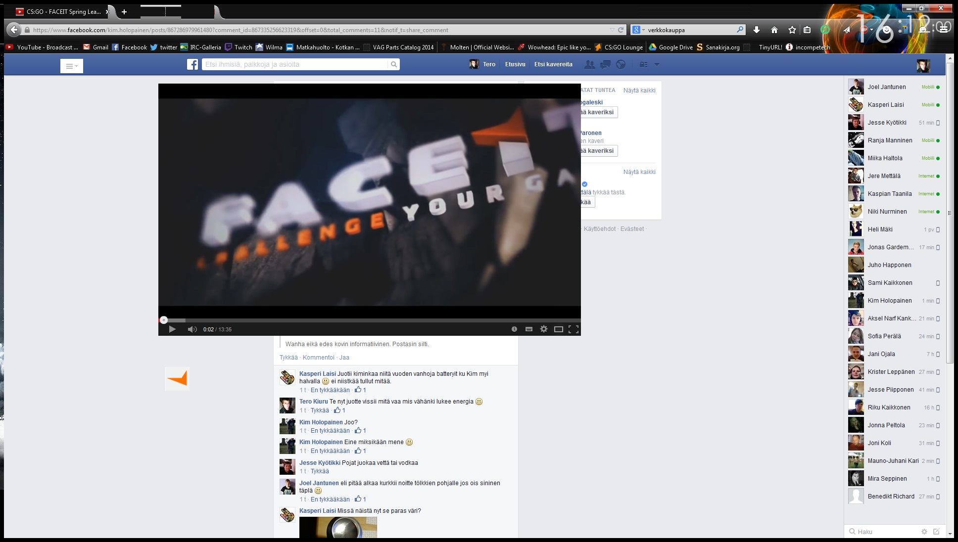Image resolution: width=958 pixels, height=542 pixels.
Task: Seek along the video progress bar
Action: [x=370, y=320]
